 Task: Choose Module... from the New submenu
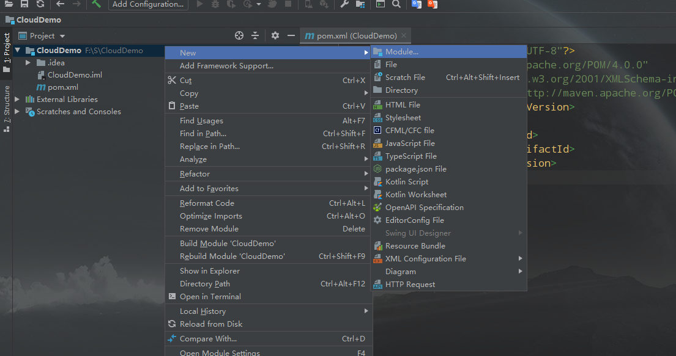(x=449, y=52)
